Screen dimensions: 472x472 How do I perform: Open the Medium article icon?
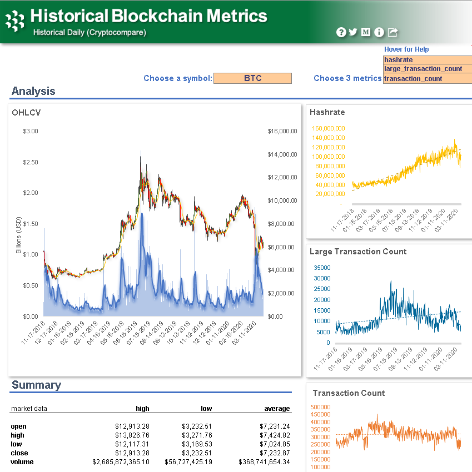(366, 32)
